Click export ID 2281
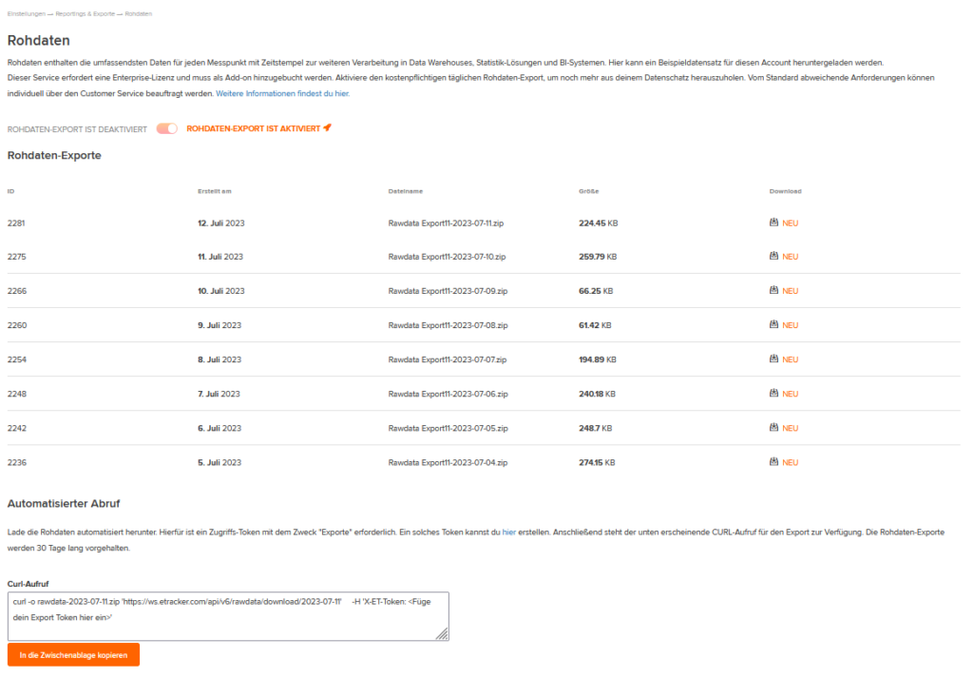 [16, 223]
